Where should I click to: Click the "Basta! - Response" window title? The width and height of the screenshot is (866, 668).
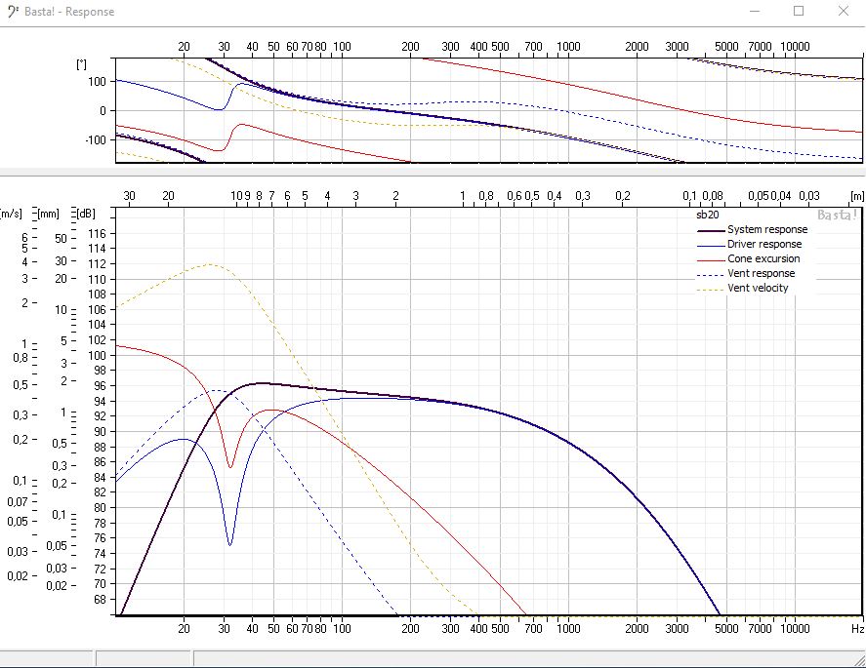(69, 12)
